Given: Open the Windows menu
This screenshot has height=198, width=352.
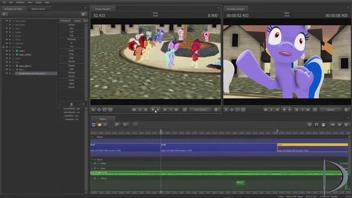Looking at the screenshot, I should (20, 2).
